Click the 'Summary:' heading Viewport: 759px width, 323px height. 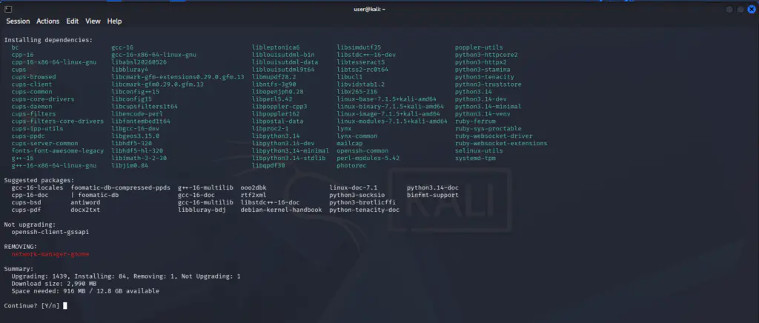(19, 269)
